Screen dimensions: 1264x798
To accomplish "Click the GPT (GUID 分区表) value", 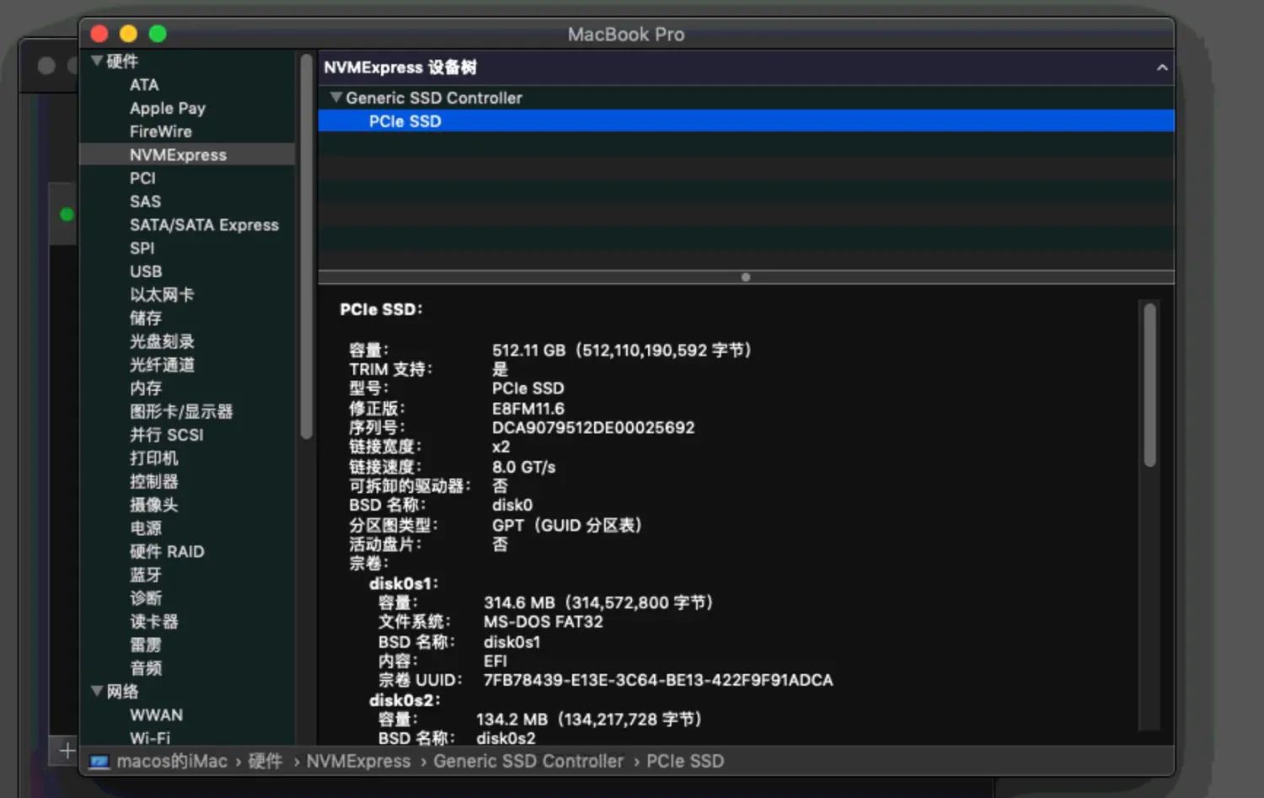I will coord(567,526).
